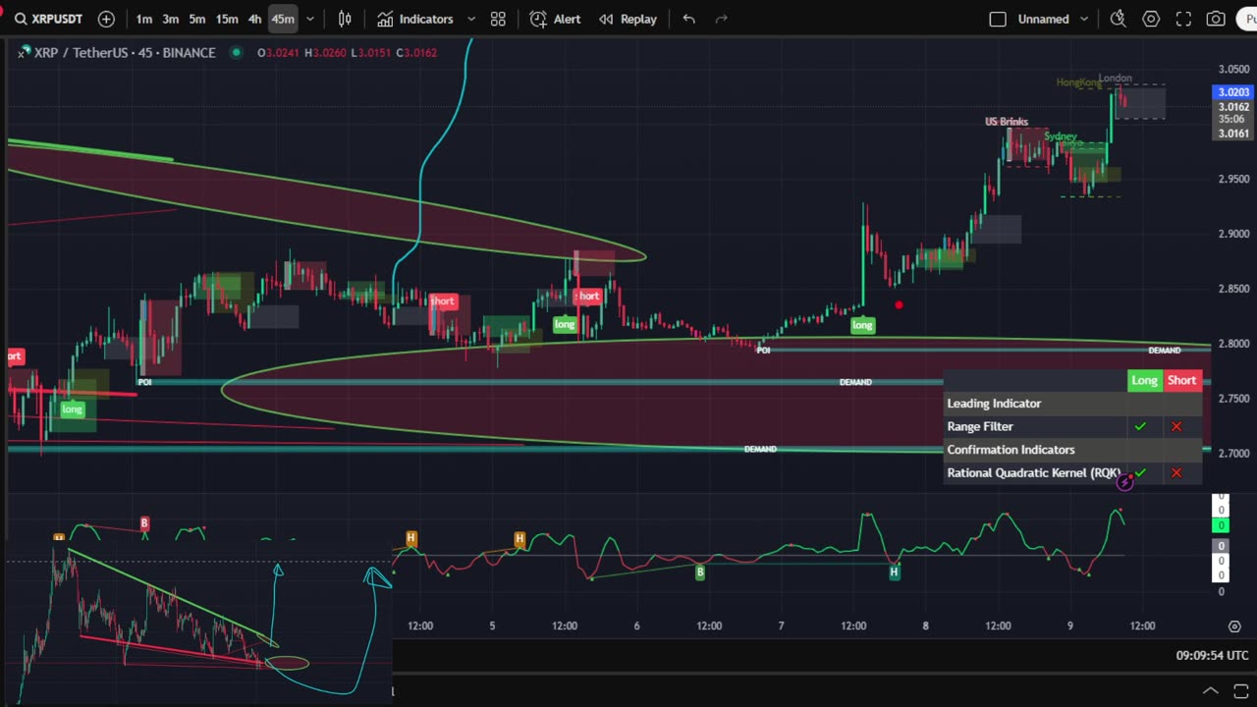Screen dimensions: 1257x707
Task: Open the candlestick chart type selector
Action: 345,19
